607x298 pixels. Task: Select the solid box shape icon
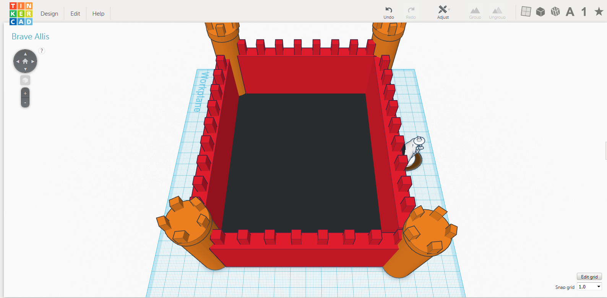(540, 12)
